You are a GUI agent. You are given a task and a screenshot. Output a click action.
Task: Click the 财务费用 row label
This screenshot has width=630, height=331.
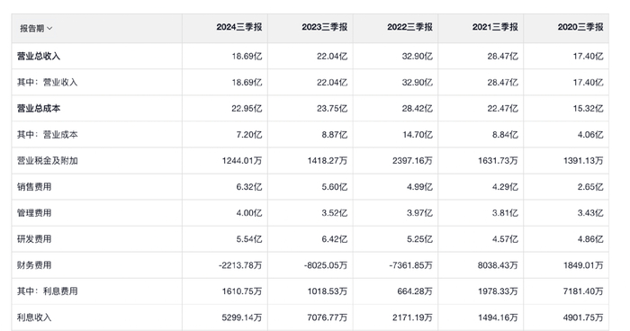(34, 265)
